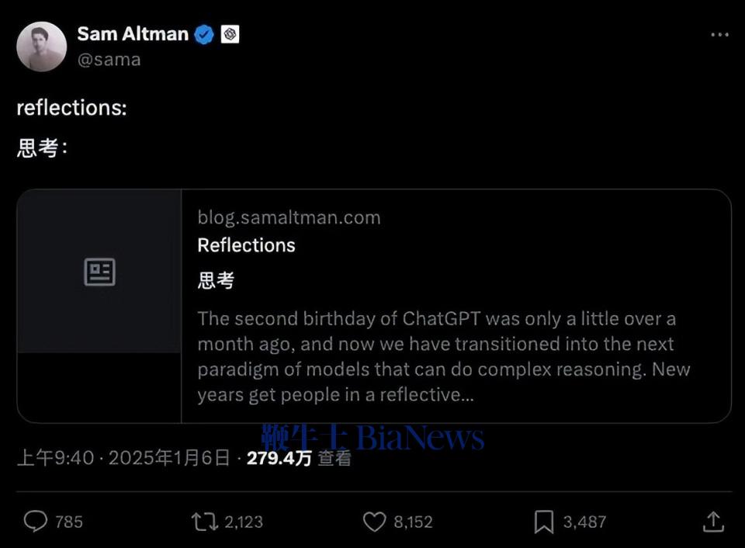Open the blog.samaltman.com domain link
The height and width of the screenshot is (548, 745).
pos(289,217)
